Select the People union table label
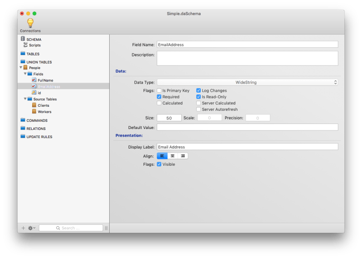The image size is (362, 258). click(x=34, y=68)
